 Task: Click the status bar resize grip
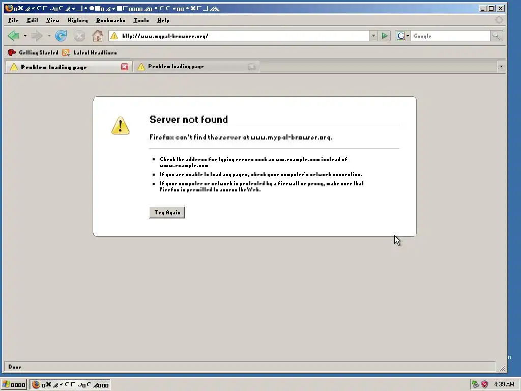tap(502, 368)
